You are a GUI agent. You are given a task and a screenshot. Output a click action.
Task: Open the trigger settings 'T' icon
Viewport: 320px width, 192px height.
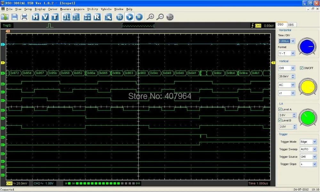pos(55,17)
